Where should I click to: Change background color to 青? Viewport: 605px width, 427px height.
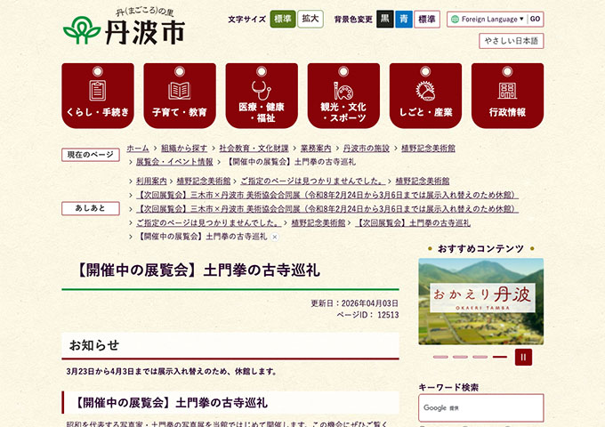[x=404, y=19]
